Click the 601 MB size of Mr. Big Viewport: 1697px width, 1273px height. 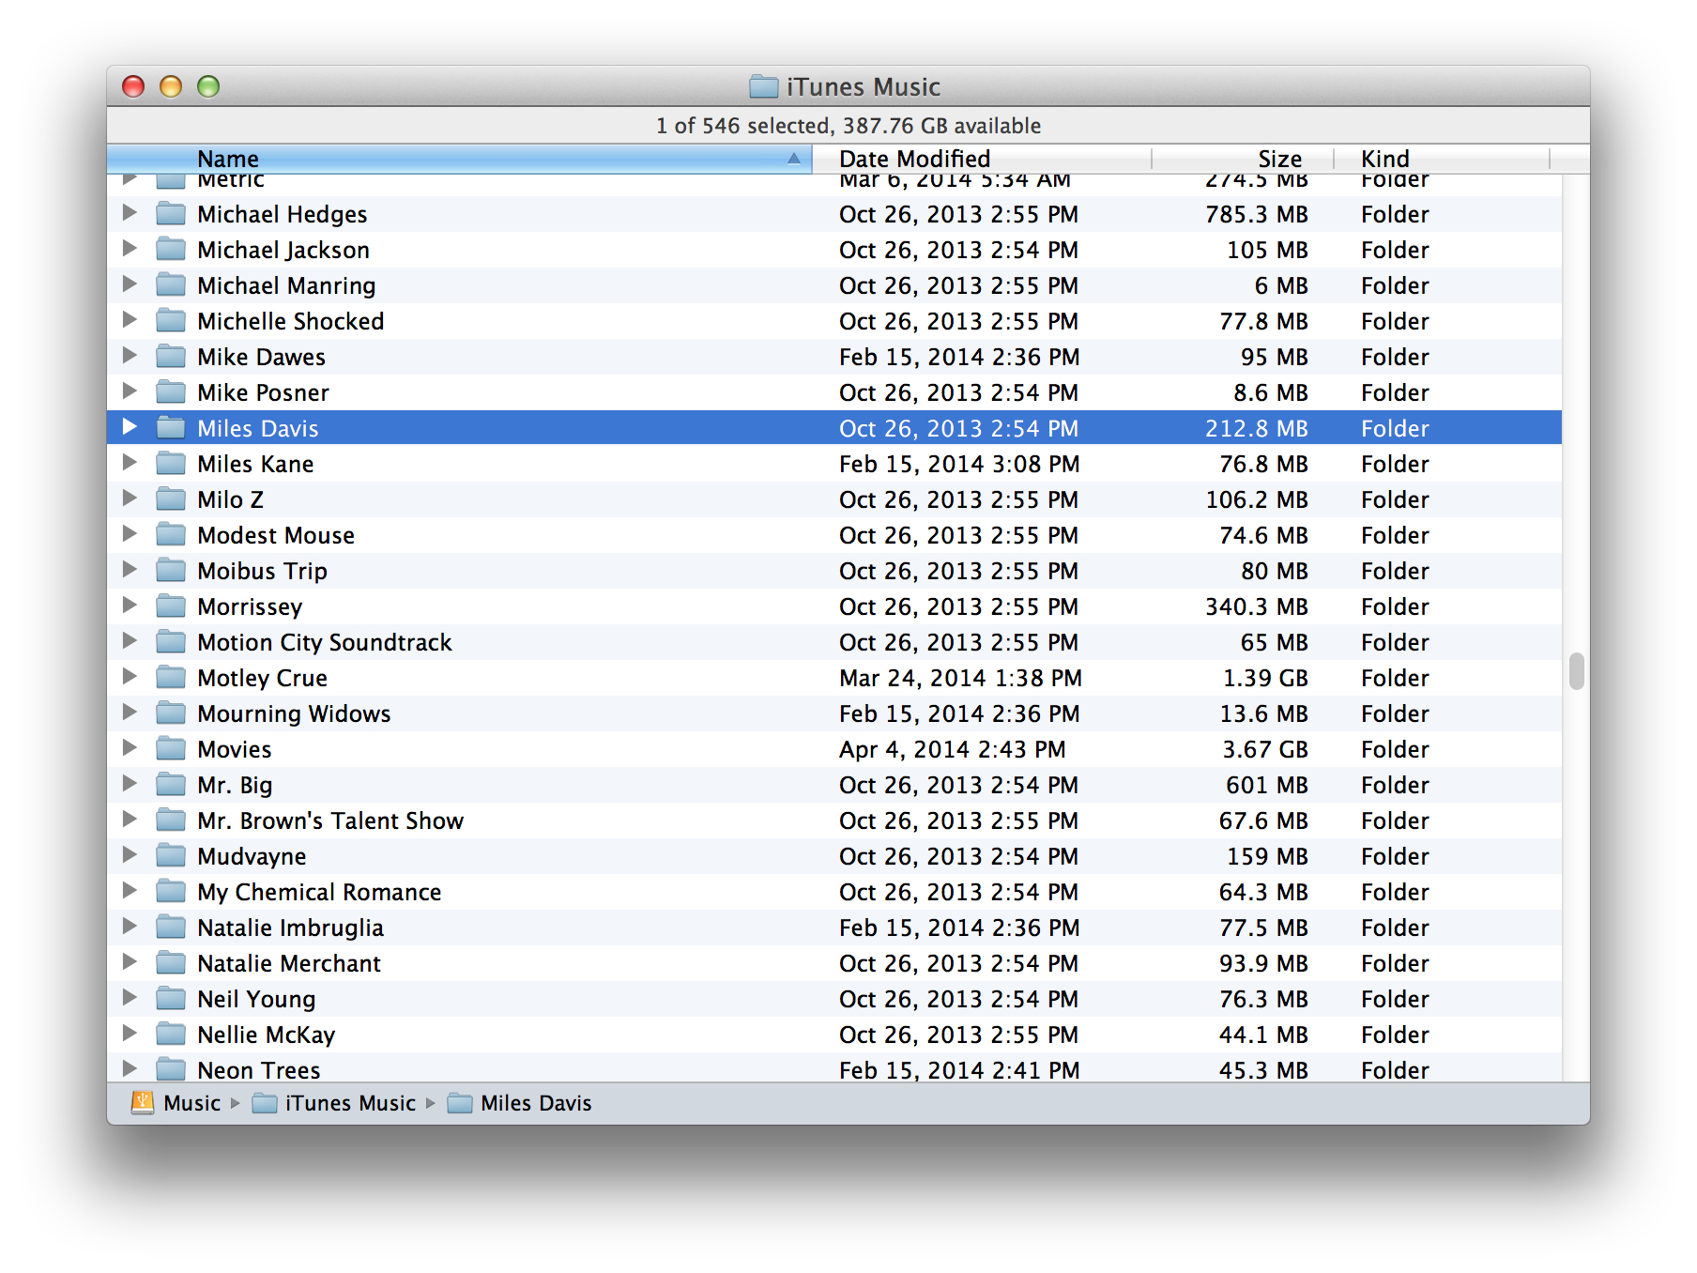(x=1267, y=785)
